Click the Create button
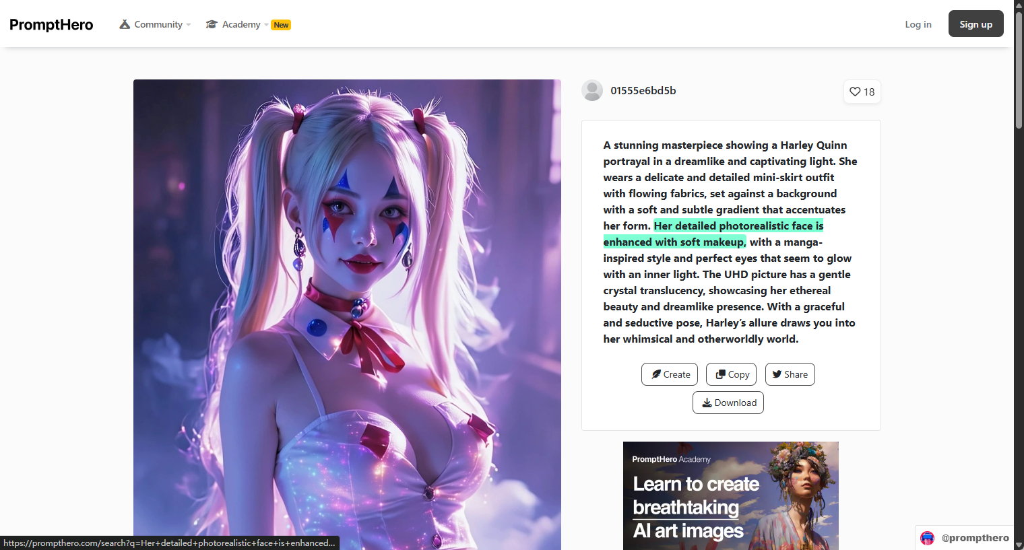This screenshot has width=1024, height=550. point(670,374)
